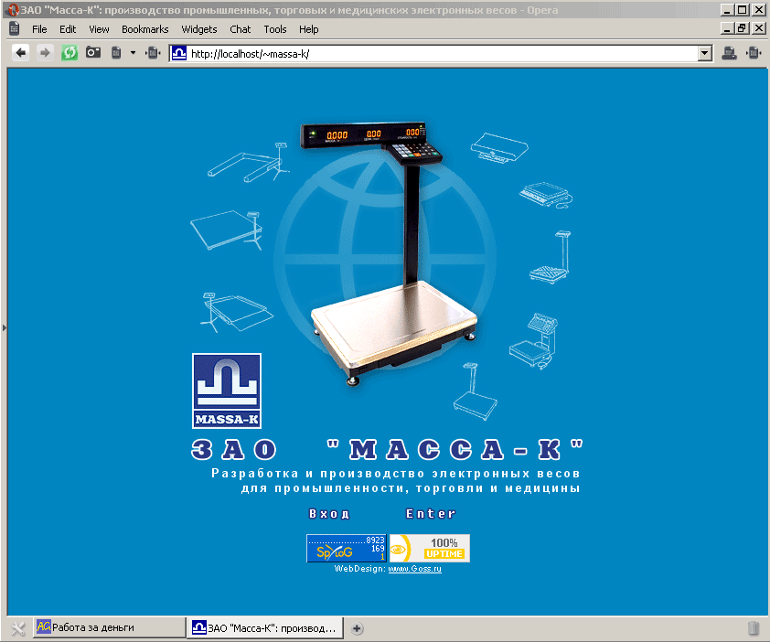Open the Tools menu
This screenshot has width=770, height=642.
pyautogui.click(x=275, y=29)
